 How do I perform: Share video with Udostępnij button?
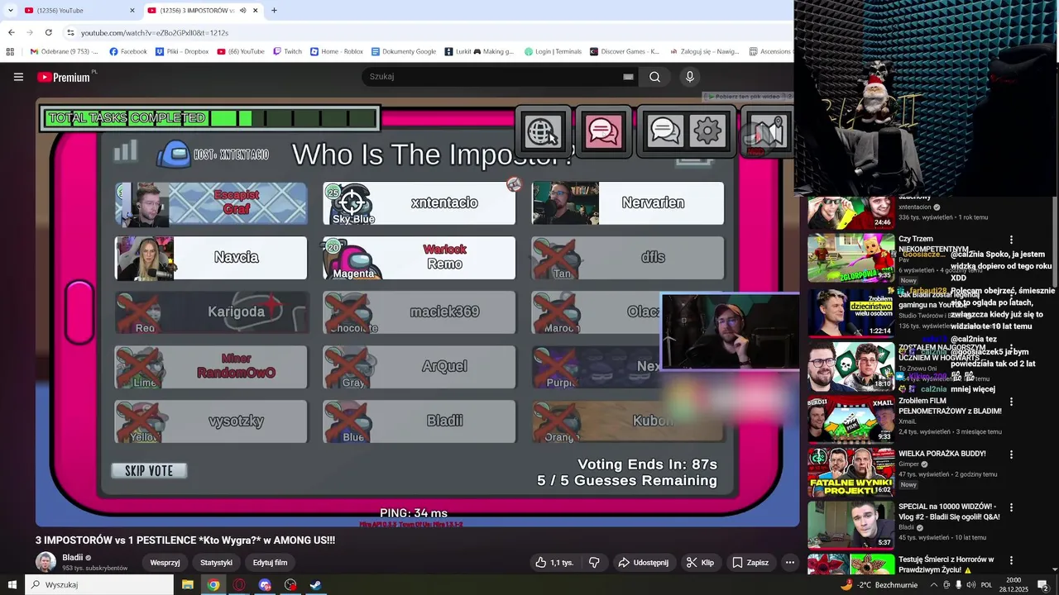[x=643, y=563]
